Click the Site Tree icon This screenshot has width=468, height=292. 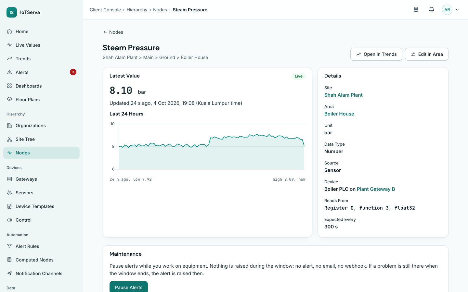[x=9, y=139]
